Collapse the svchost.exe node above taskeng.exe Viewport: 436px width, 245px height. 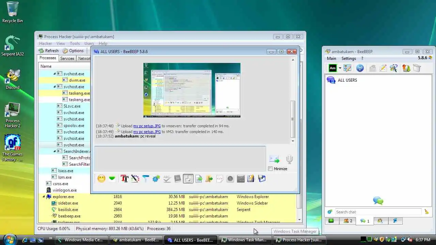click(54, 87)
